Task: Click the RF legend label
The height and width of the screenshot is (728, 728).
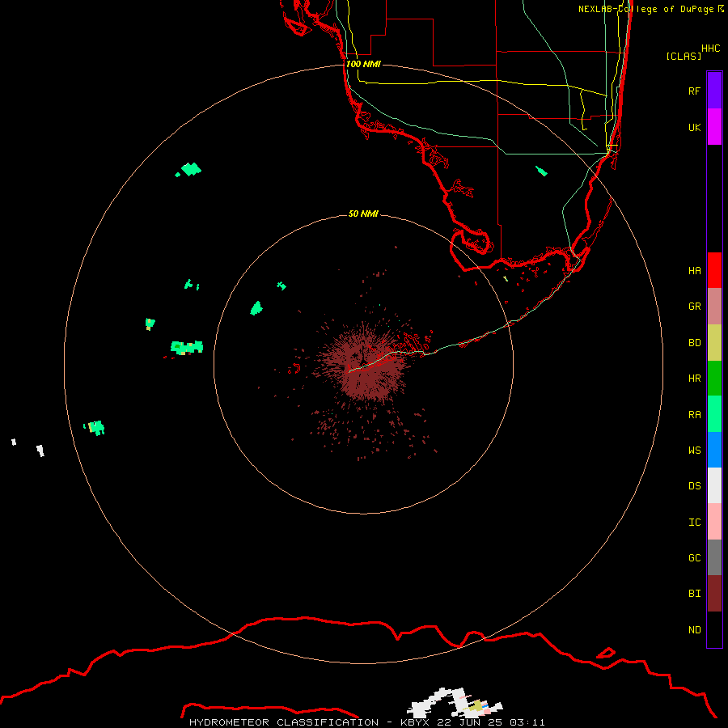Action: coord(694,91)
